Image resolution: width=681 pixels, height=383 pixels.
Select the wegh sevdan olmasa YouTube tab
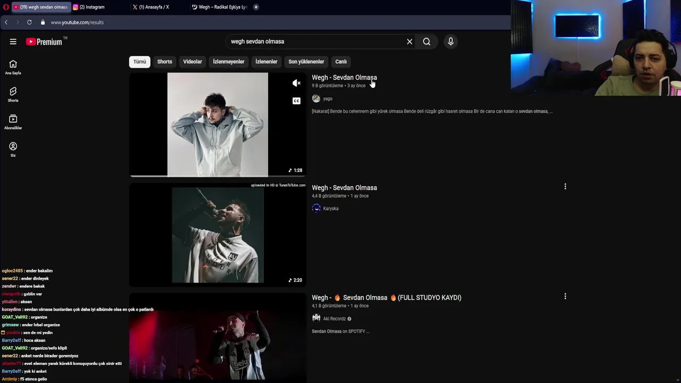(41, 7)
